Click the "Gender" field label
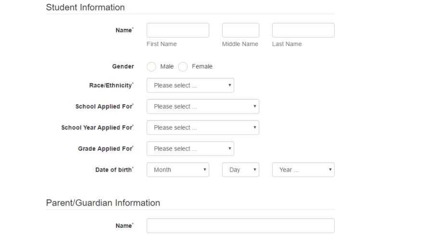The width and height of the screenshot is (433, 236). coord(123,67)
